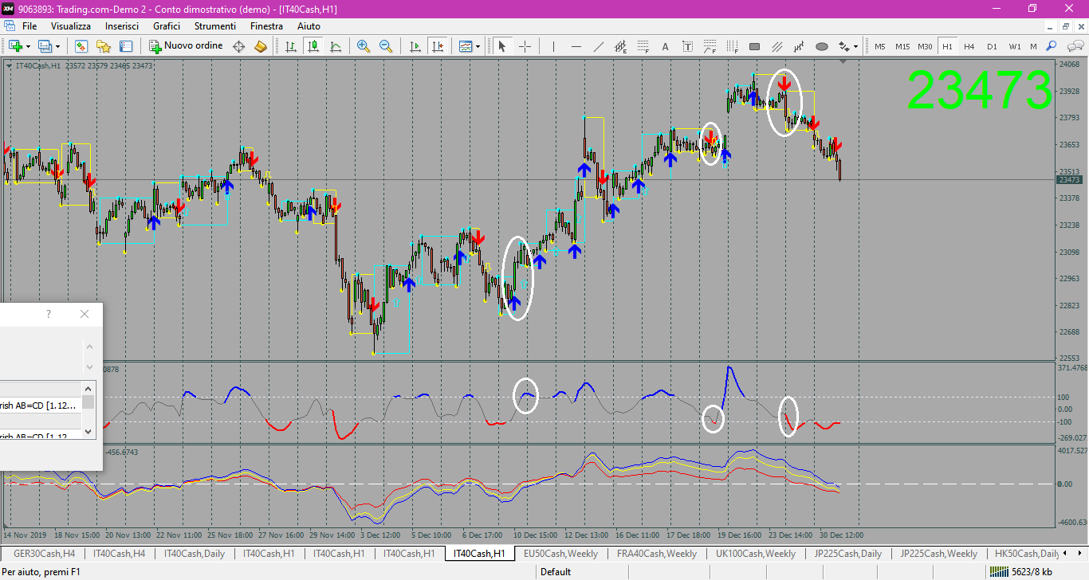Viewport: 1089px width, 580px height.
Task: Select the ellipse shape tool
Action: [822, 46]
